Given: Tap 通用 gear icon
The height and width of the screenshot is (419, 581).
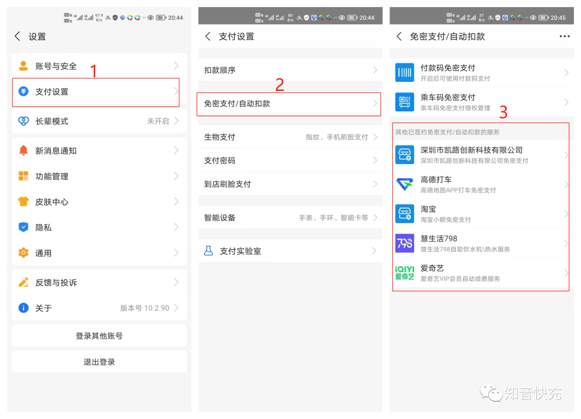Looking at the screenshot, I should point(23,253).
